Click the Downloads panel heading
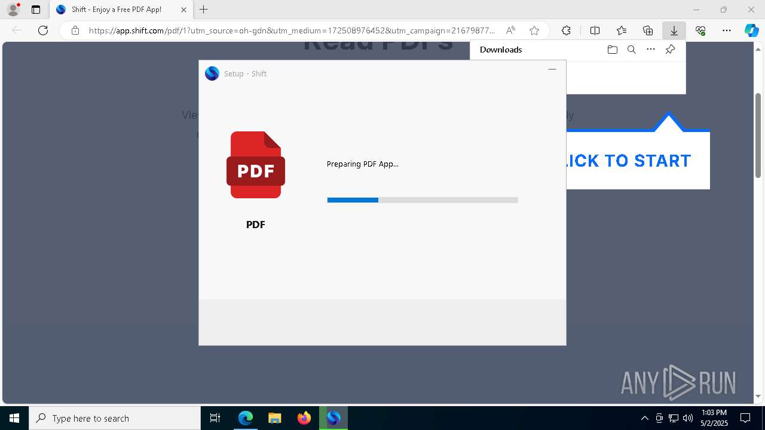Screen dimensions: 765x430 [x=501, y=50]
